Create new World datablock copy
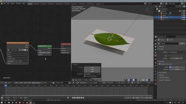The image size is (186, 104). (182, 44)
